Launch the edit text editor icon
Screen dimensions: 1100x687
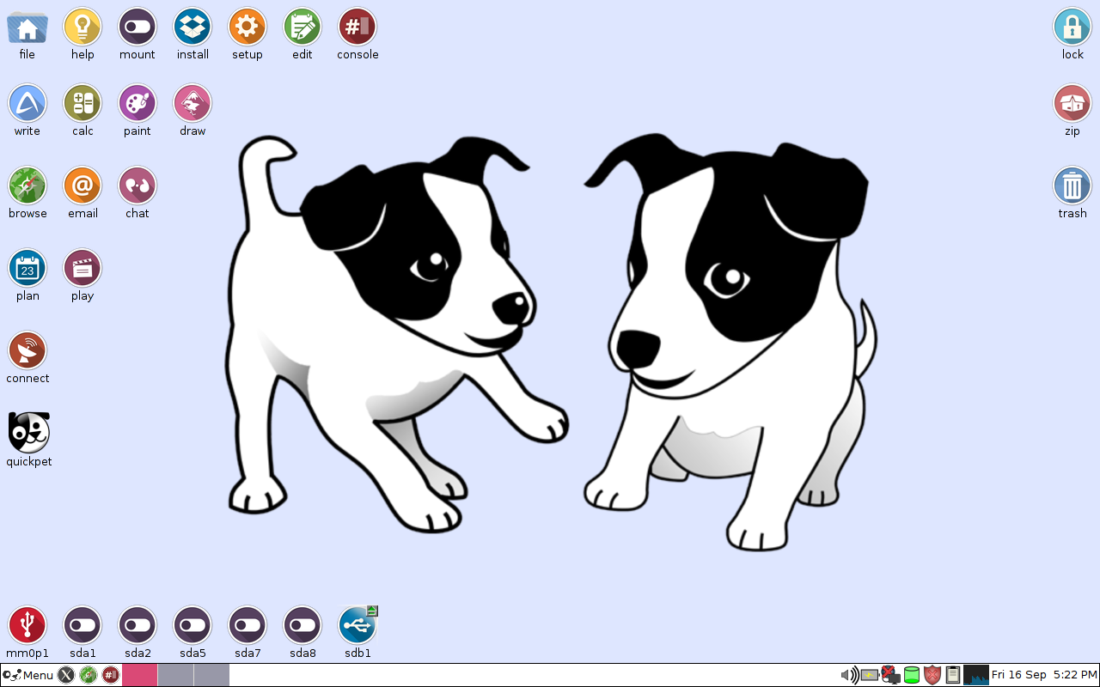tap(302, 27)
